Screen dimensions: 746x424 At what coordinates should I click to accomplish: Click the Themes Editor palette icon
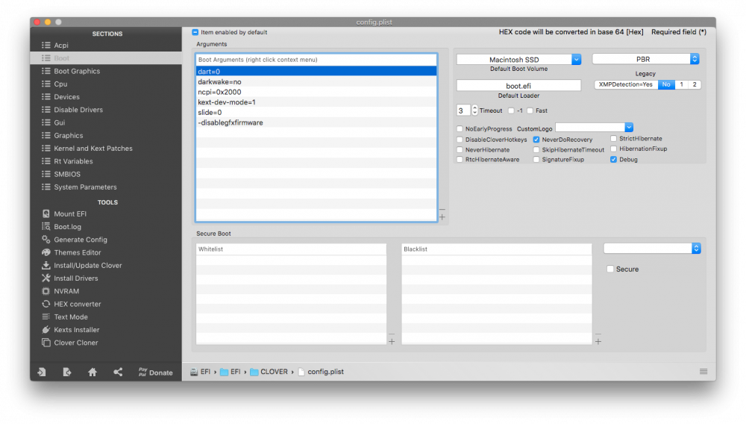[x=46, y=252]
